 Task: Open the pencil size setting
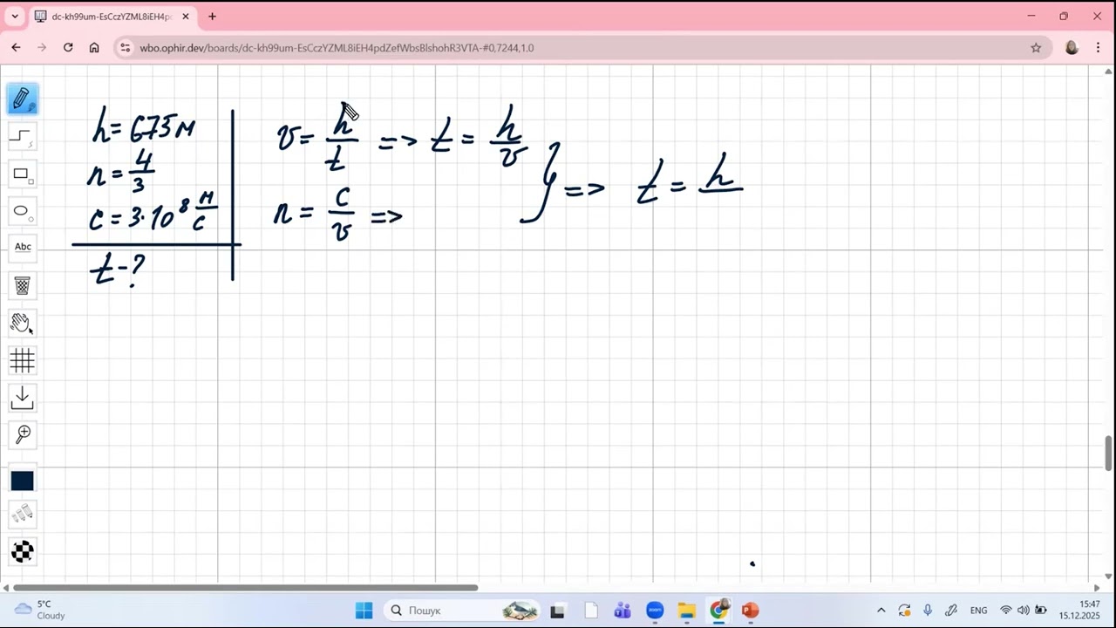23,515
